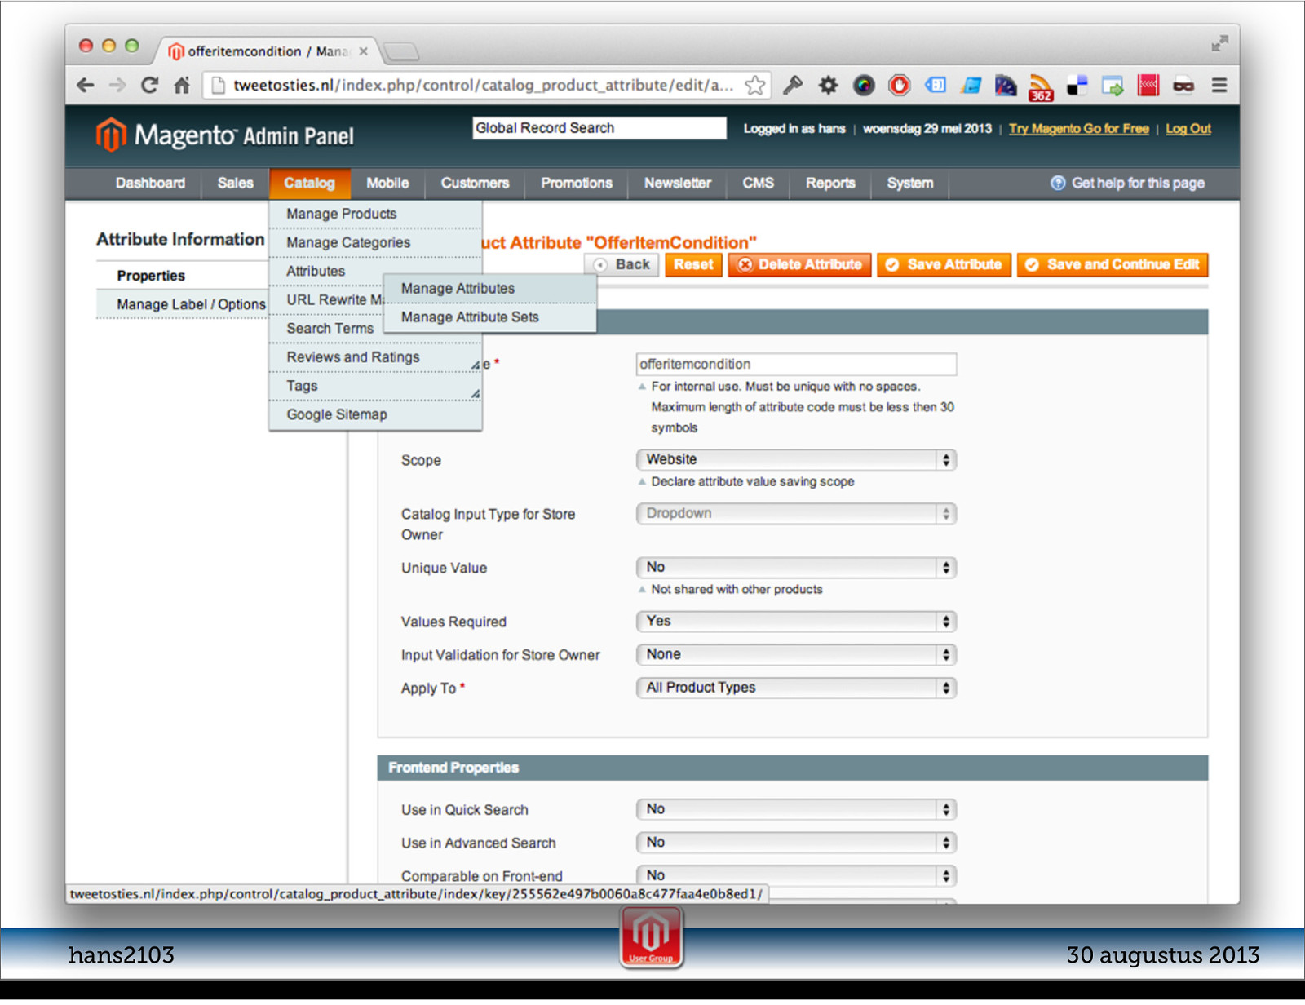Viewport: 1305px width, 1005px height.
Task: Bookmark page with star icon
Action: pos(755,85)
